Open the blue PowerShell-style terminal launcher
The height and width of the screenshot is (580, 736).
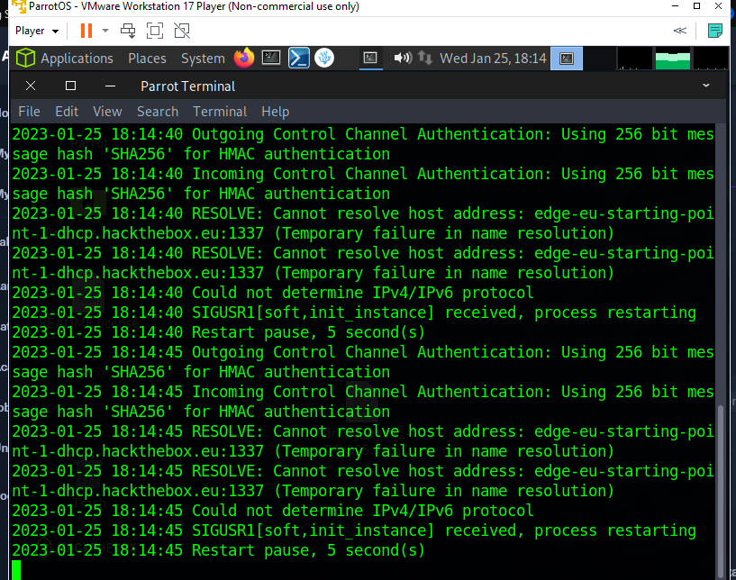tap(296, 57)
